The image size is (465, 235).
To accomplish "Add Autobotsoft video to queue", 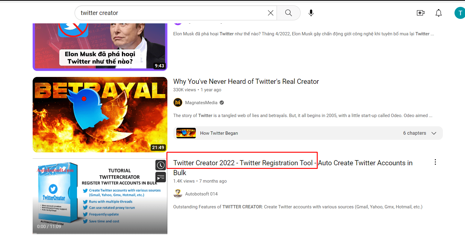I will [x=161, y=177].
